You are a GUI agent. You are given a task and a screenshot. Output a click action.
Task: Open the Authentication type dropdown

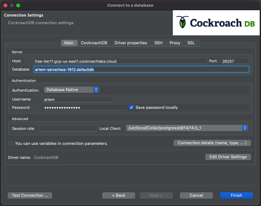coord(72,90)
